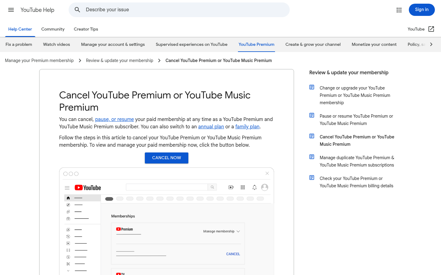441x275 pixels.
Task: Click the YouTube Help title
Action: (x=37, y=10)
